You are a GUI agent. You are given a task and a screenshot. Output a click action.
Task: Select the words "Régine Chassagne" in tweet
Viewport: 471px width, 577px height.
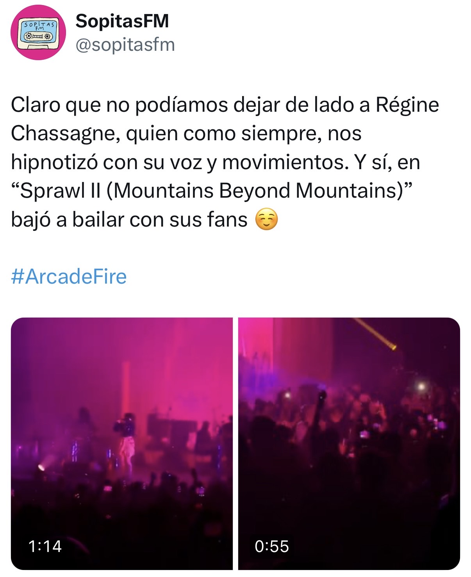tap(225, 119)
